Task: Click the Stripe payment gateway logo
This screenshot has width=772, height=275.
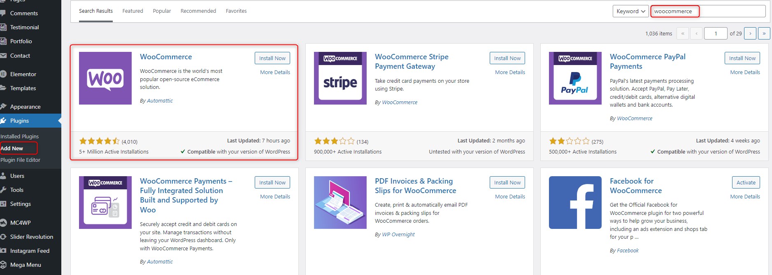Action: (340, 78)
